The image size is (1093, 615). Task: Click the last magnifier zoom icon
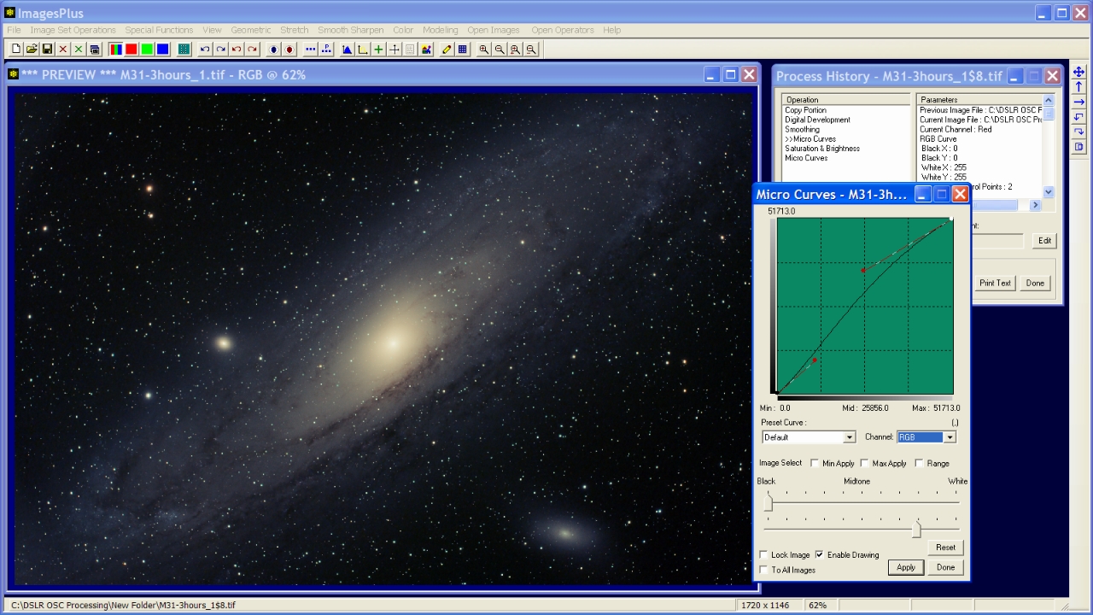click(531, 50)
